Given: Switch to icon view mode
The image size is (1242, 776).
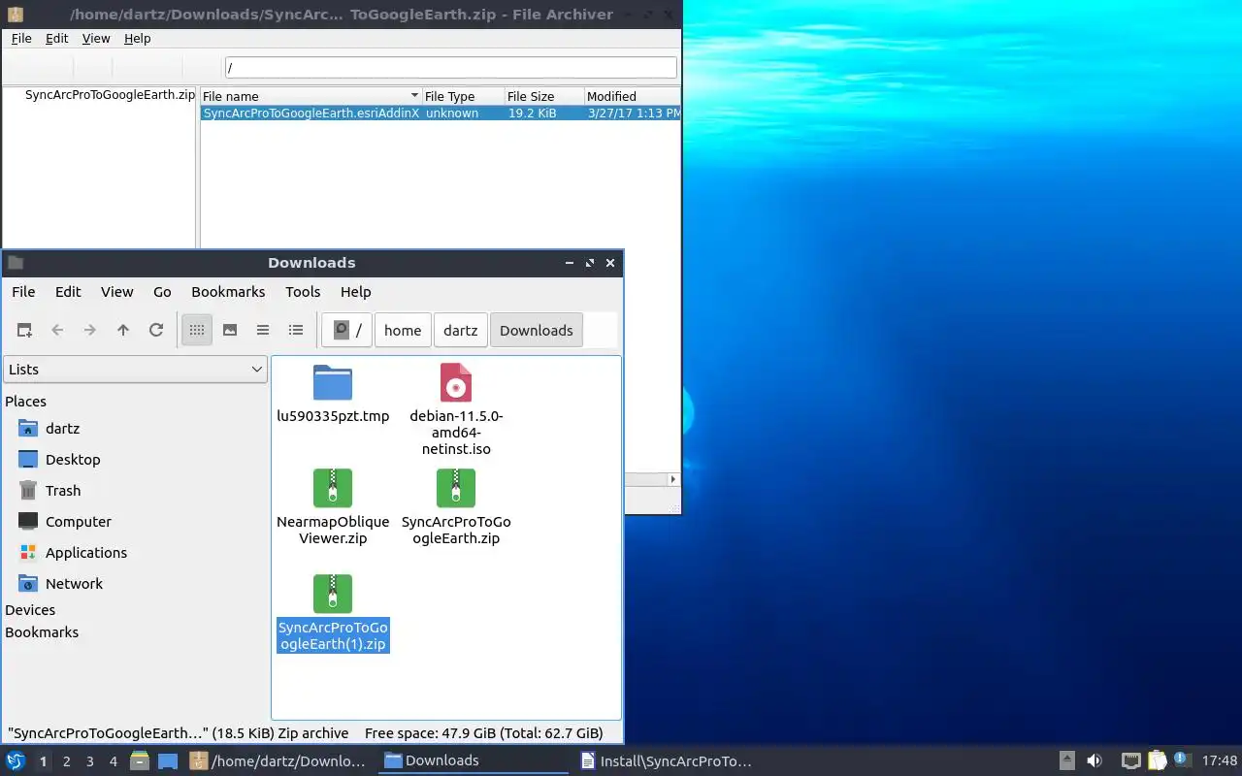Looking at the screenshot, I should click(x=197, y=330).
